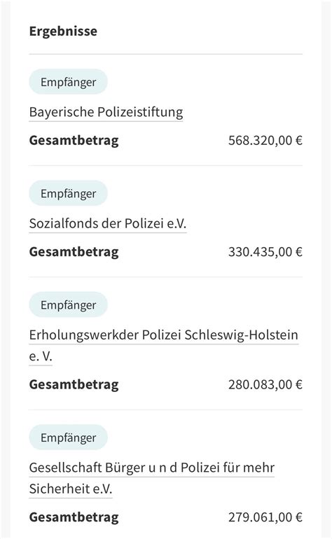Click the Empfänger badge above Sozialfonds der Polizei

tap(68, 193)
